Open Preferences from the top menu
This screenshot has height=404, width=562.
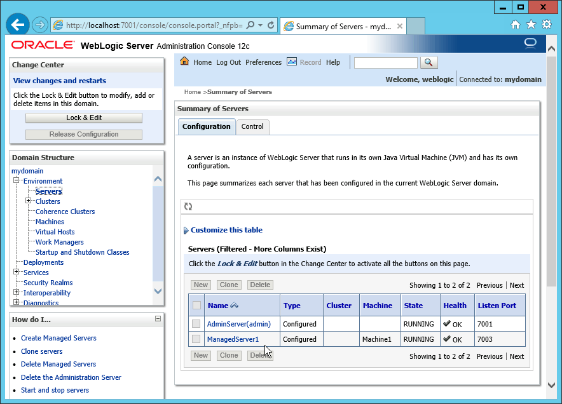[x=263, y=62]
